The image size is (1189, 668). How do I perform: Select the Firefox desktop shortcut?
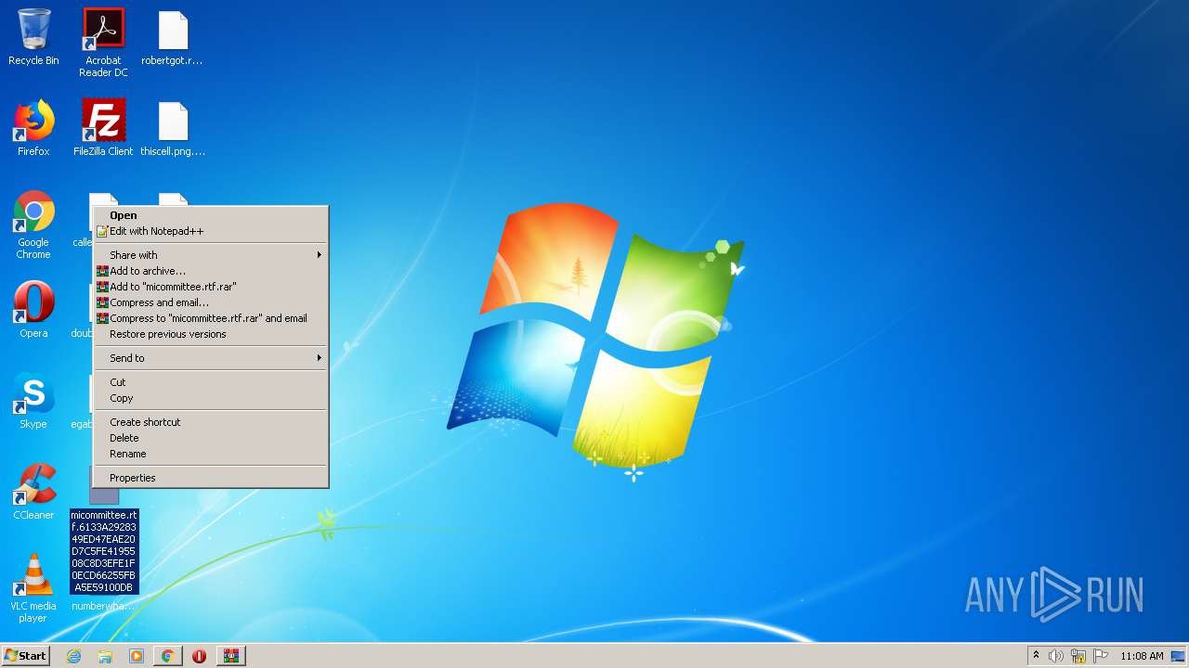(33, 128)
